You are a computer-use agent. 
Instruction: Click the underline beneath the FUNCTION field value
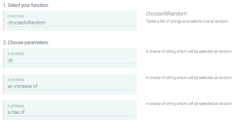click(70, 27)
